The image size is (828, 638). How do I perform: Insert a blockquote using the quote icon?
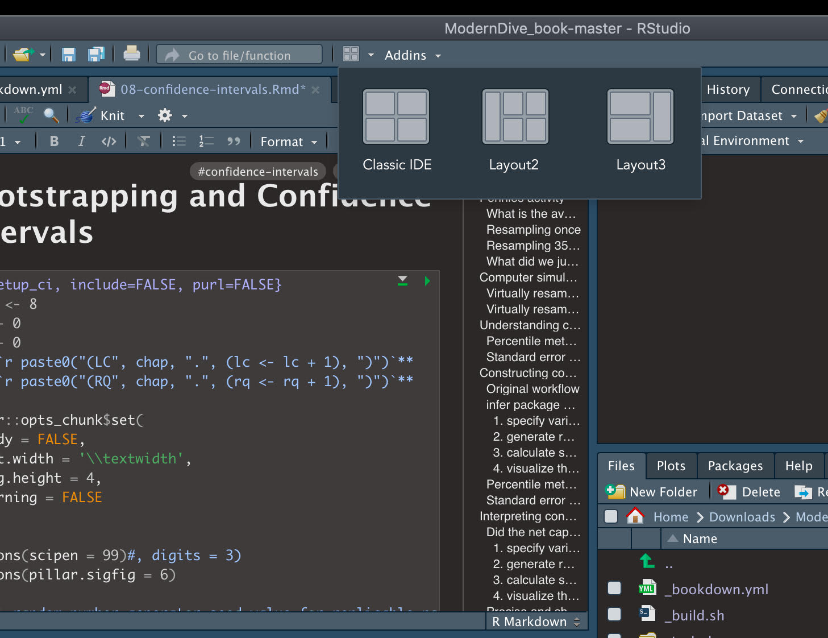click(233, 141)
